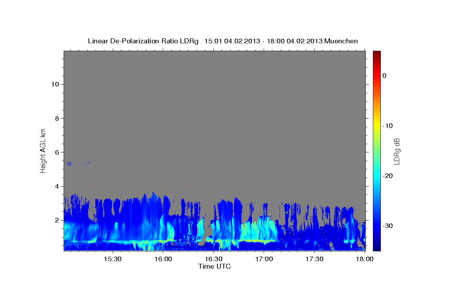452x301 pixels.
Task: Click the "LDRg dB" colorbar label
Action: click(396, 151)
